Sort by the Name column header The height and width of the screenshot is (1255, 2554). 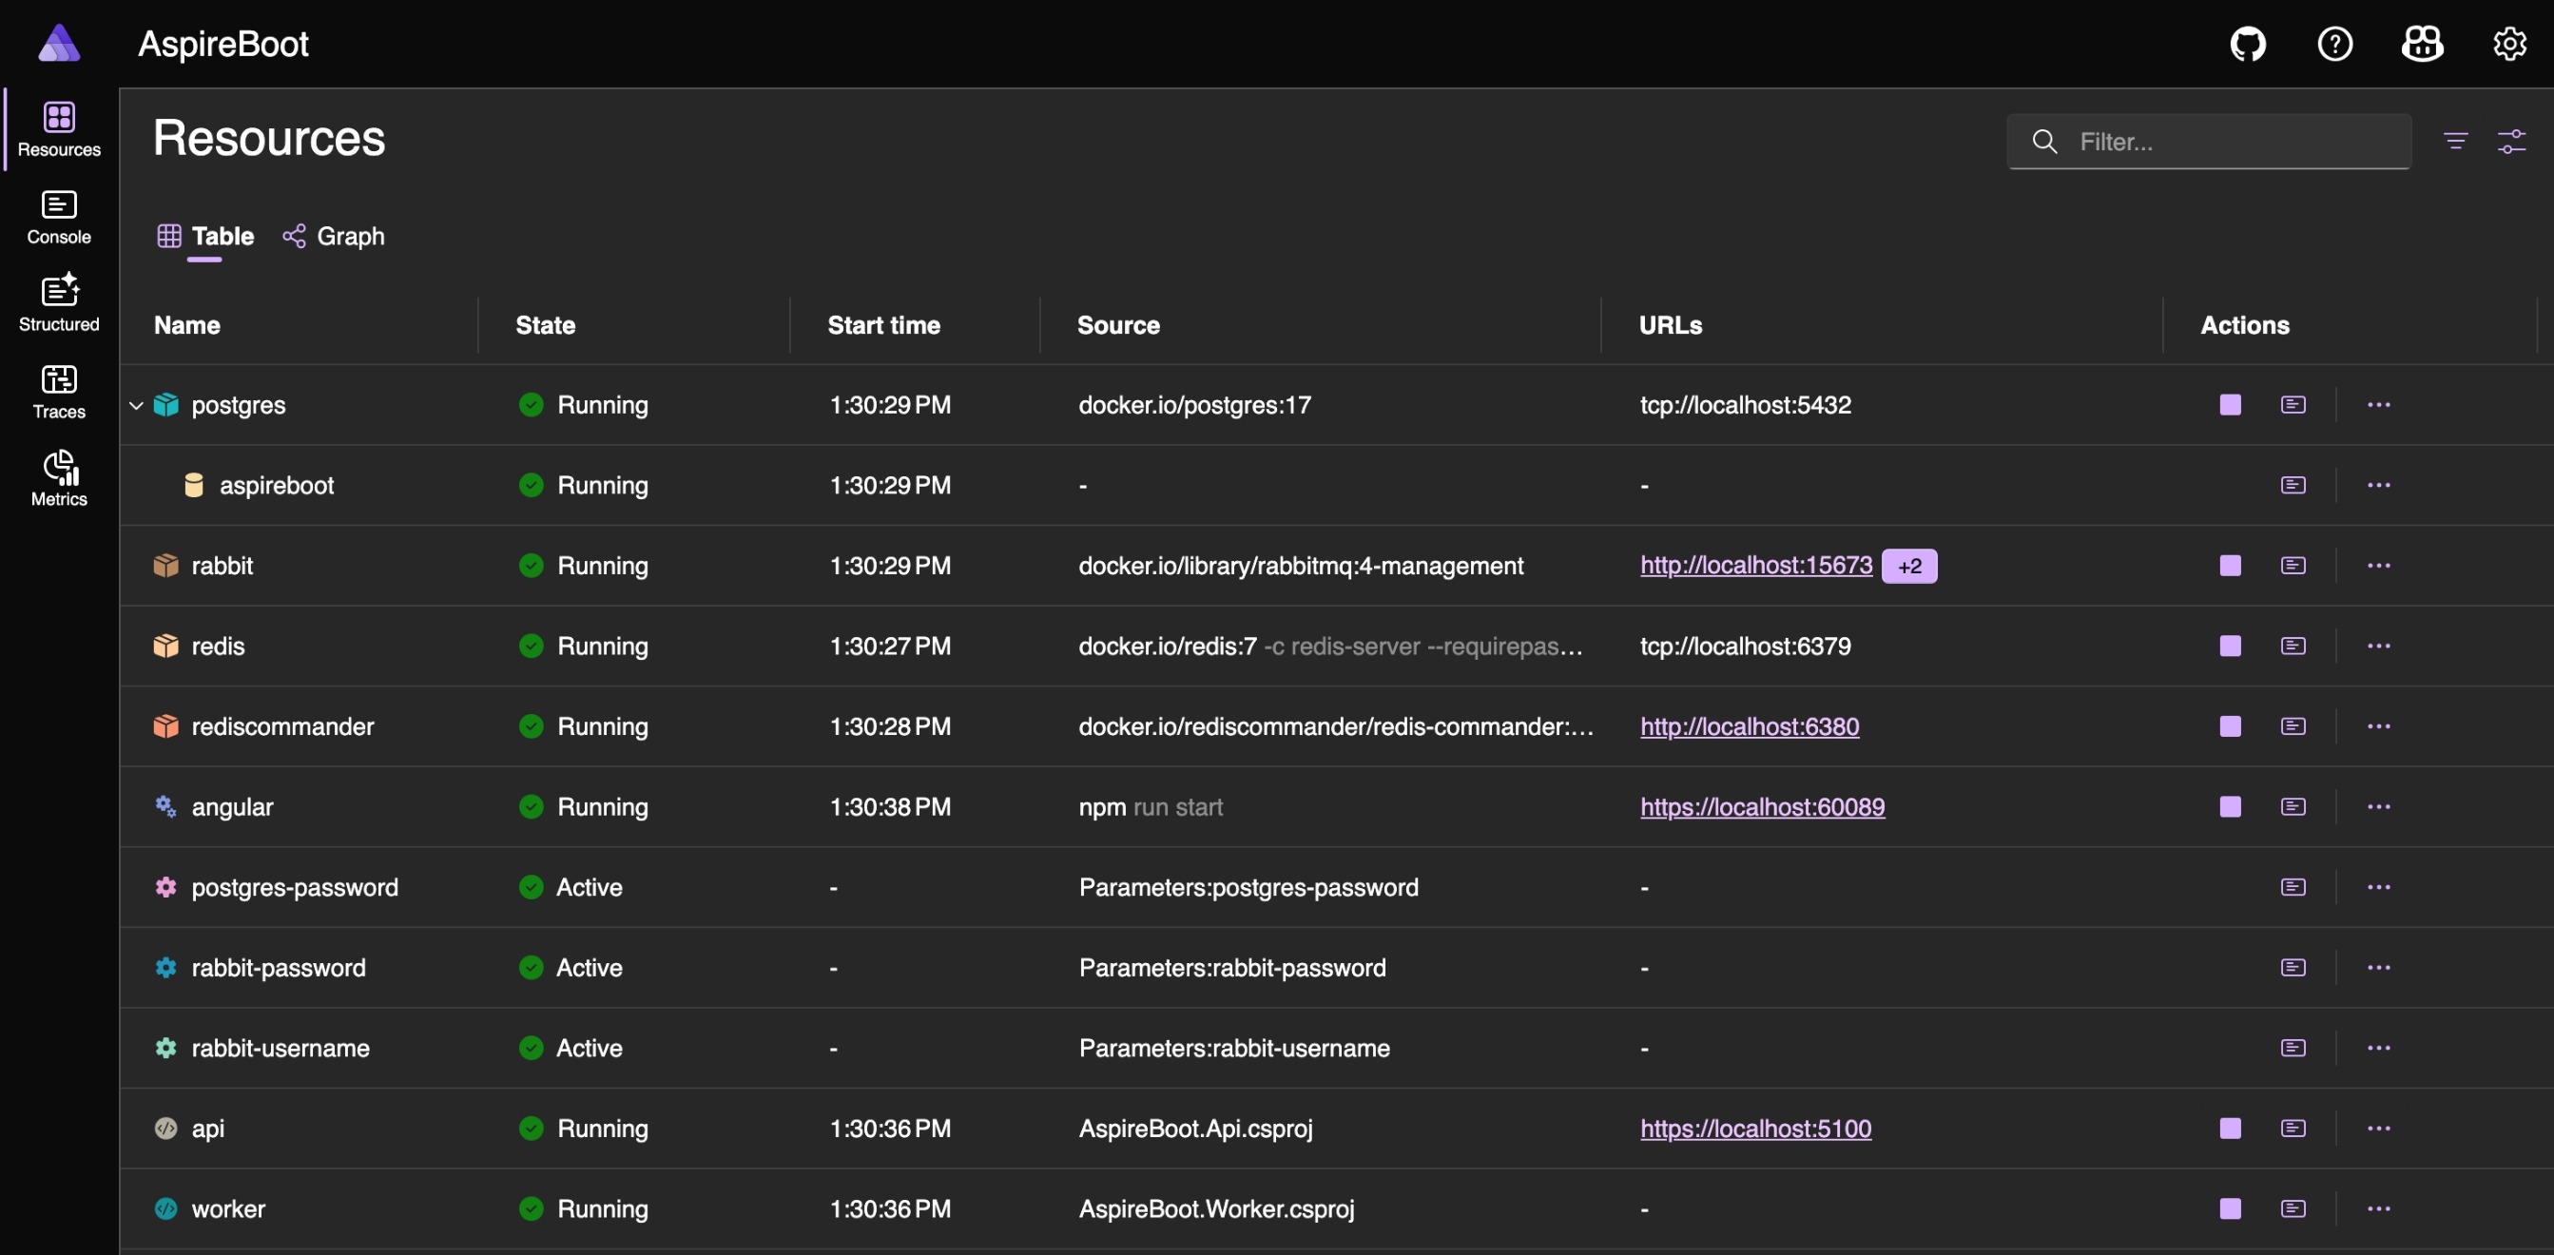(186, 325)
